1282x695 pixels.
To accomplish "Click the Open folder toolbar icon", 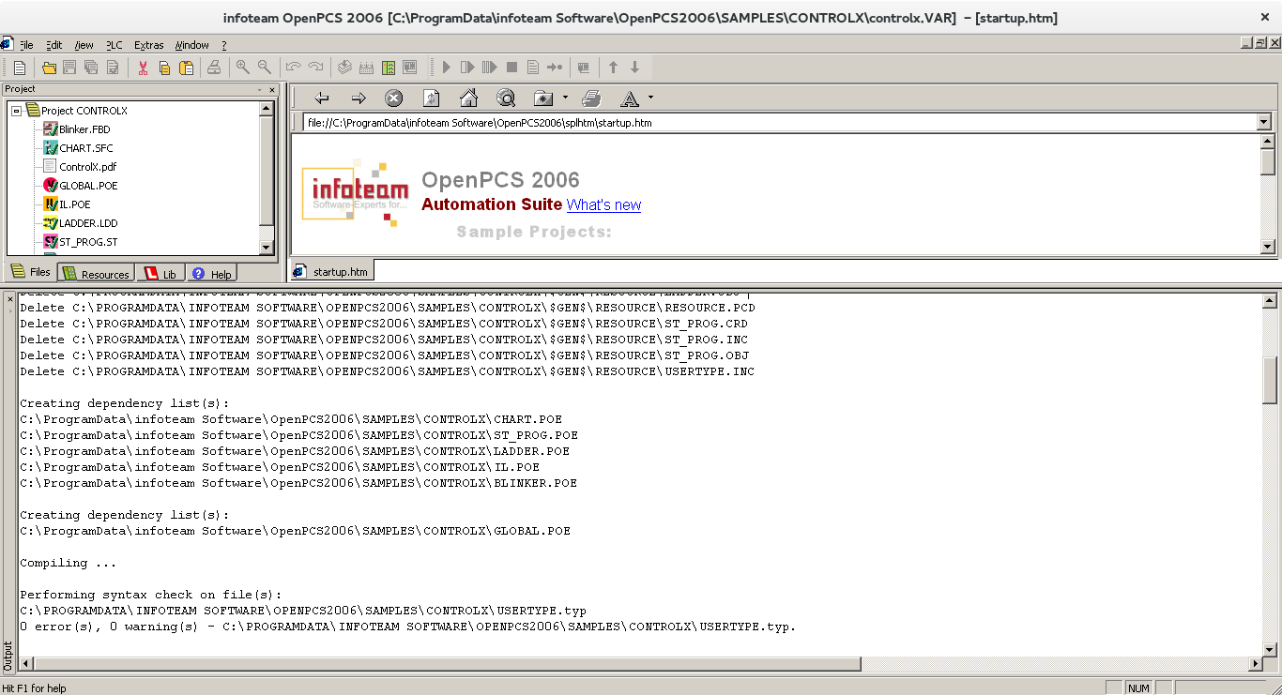I will click(49, 68).
